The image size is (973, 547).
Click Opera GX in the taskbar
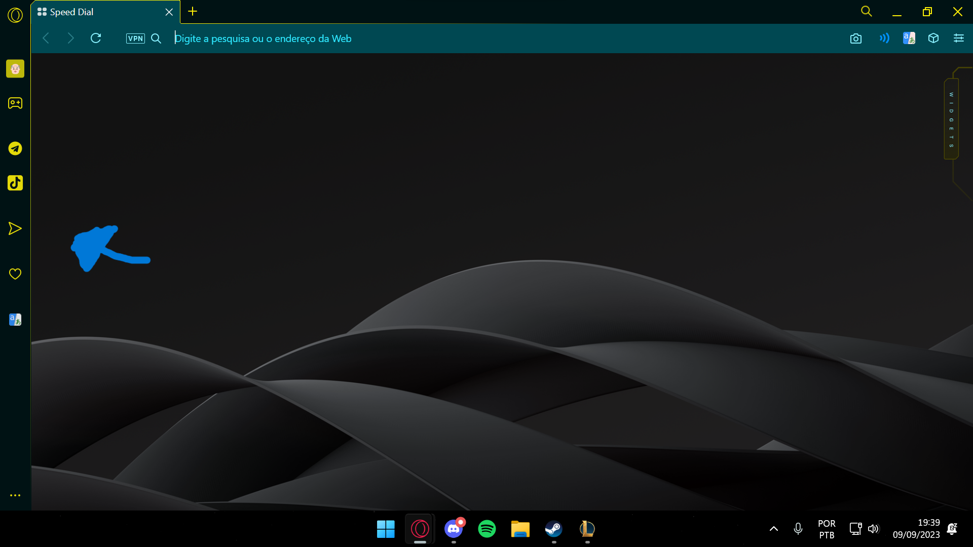click(420, 529)
